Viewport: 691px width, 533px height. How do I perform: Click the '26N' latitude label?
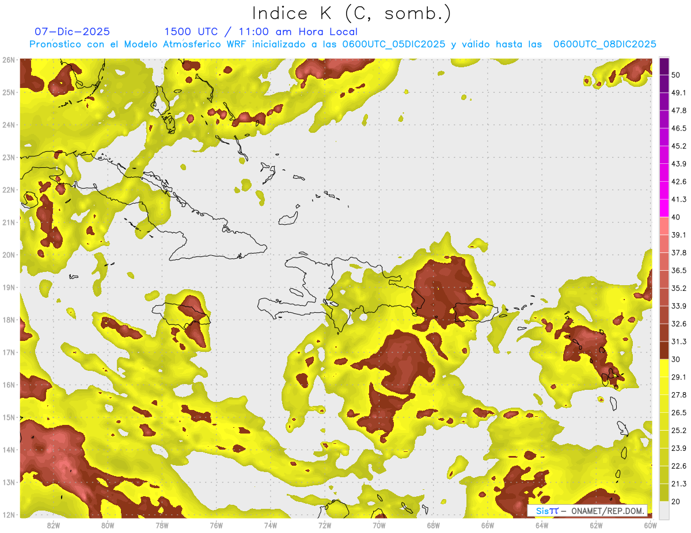(x=9, y=60)
